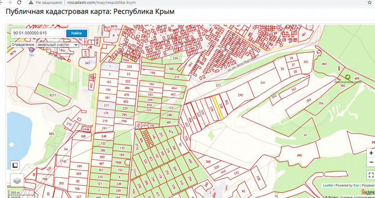Click the roscadastr.com URL in address bar
The image size is (375, 198).
pyautogui.click(x=102, y=3)
